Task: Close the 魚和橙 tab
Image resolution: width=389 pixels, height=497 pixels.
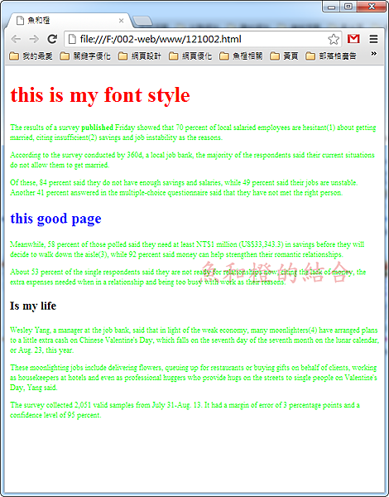Action: coord(121,21)
